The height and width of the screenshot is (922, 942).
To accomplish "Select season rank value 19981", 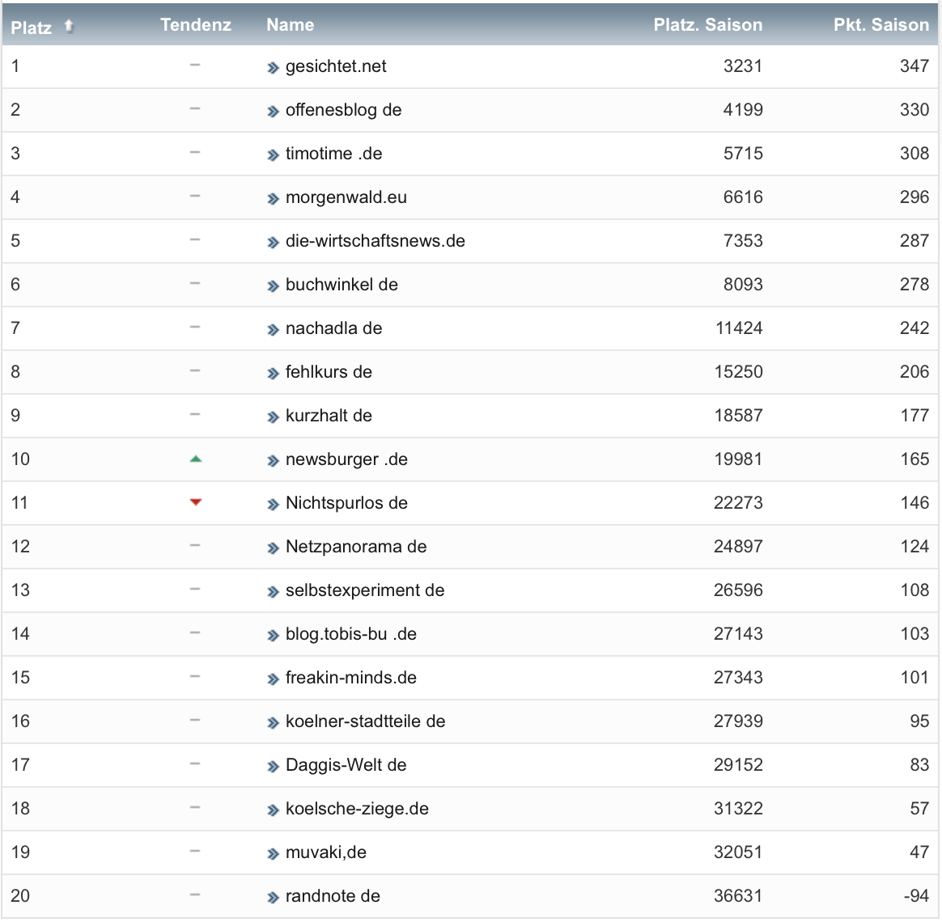I will point(738,459).
